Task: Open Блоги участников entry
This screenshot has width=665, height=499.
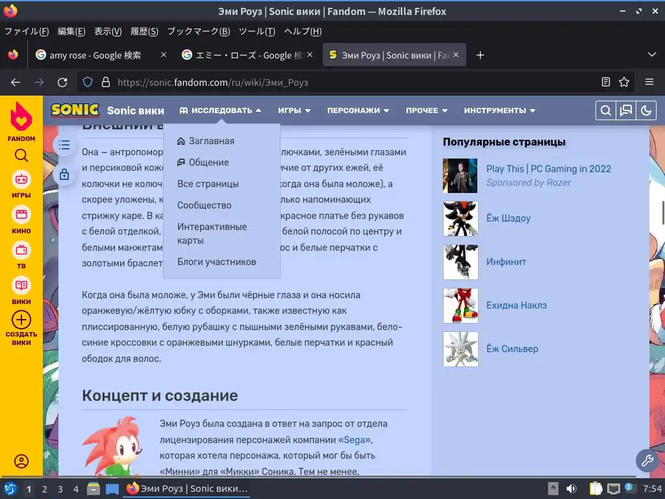Action: coord(216,262)
